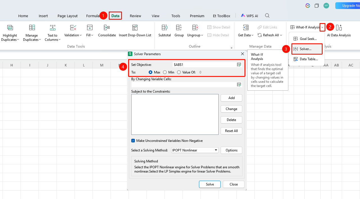Toggle Make Unconstrained Variables Non-Negative checkbox
The image size is (360, 199).
coord(133,141)
